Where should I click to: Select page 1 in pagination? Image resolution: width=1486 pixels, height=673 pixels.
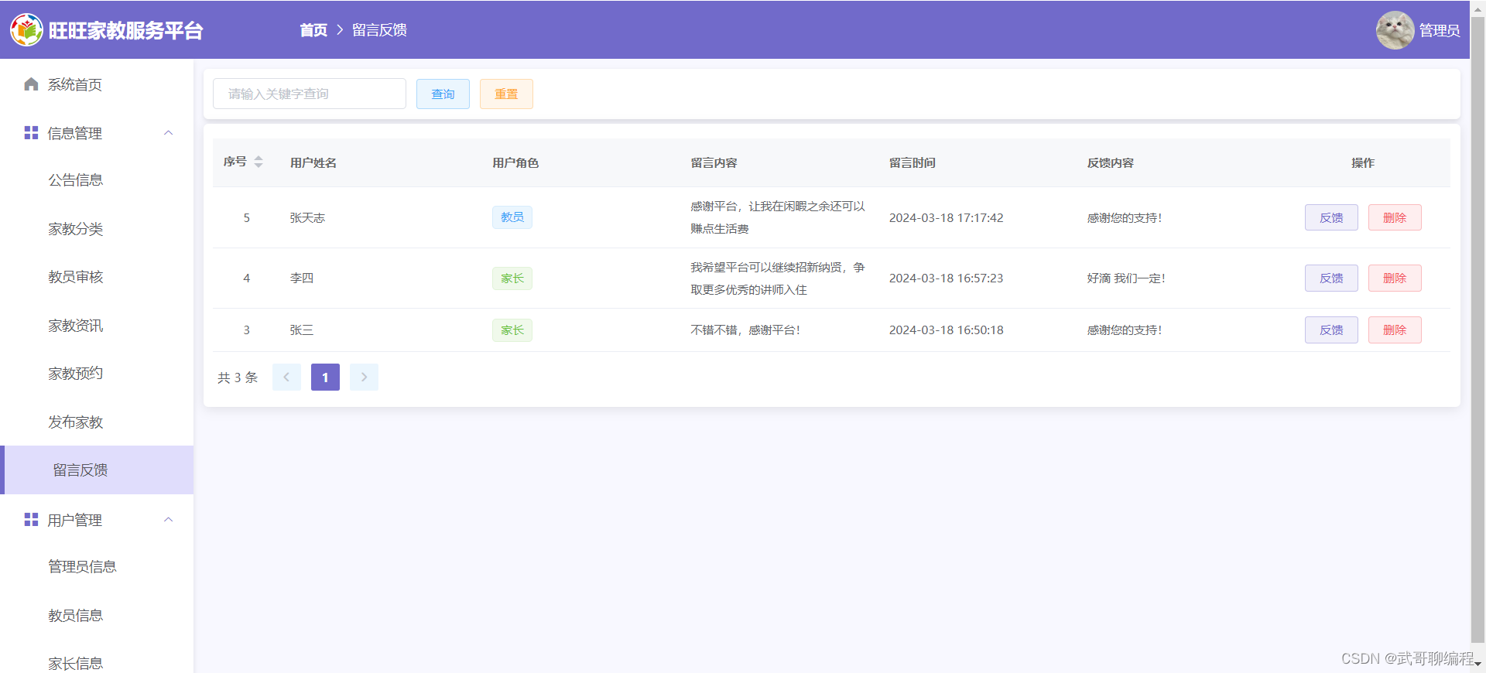pyautogui.click(x=325, y=377)
